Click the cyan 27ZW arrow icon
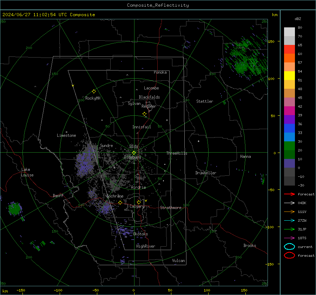Screen dimensions: 316x295 (289, 221)
